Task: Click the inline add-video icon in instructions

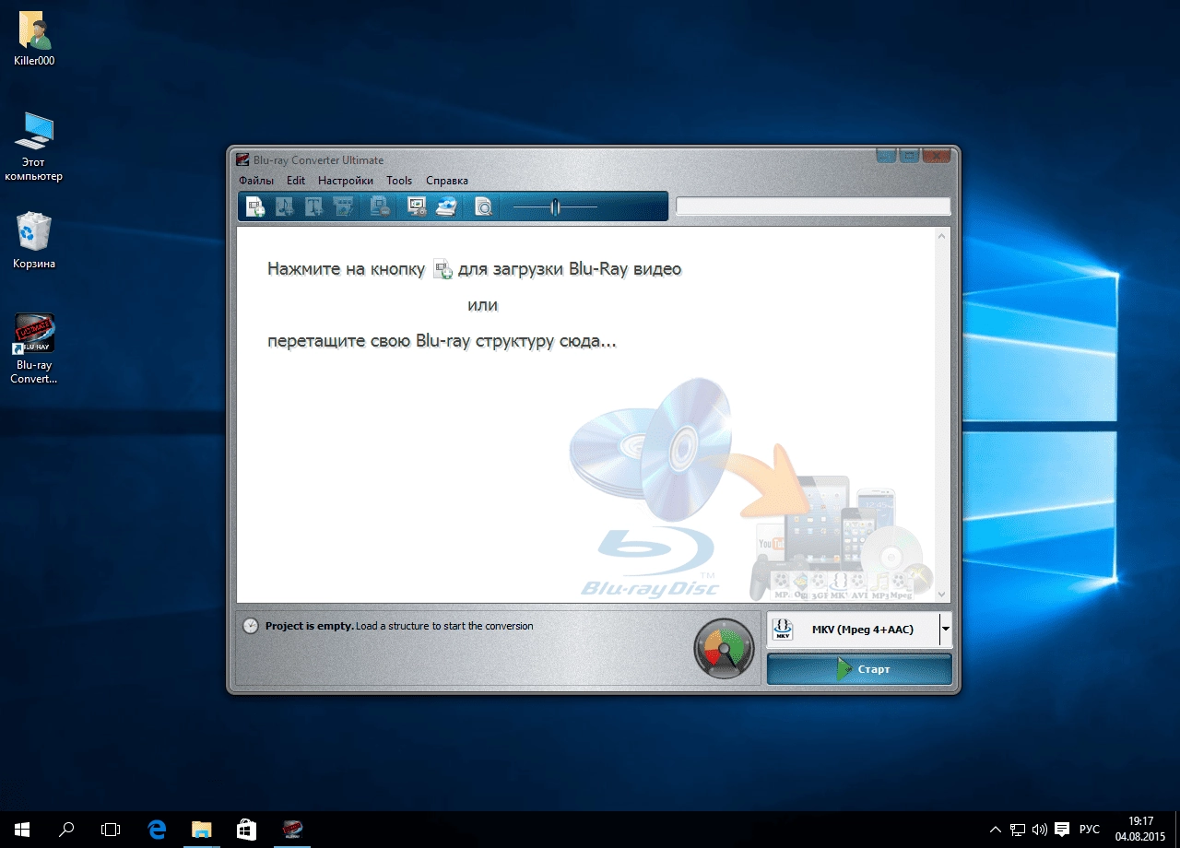Action: pyautogui.click(x=442, y=269)
